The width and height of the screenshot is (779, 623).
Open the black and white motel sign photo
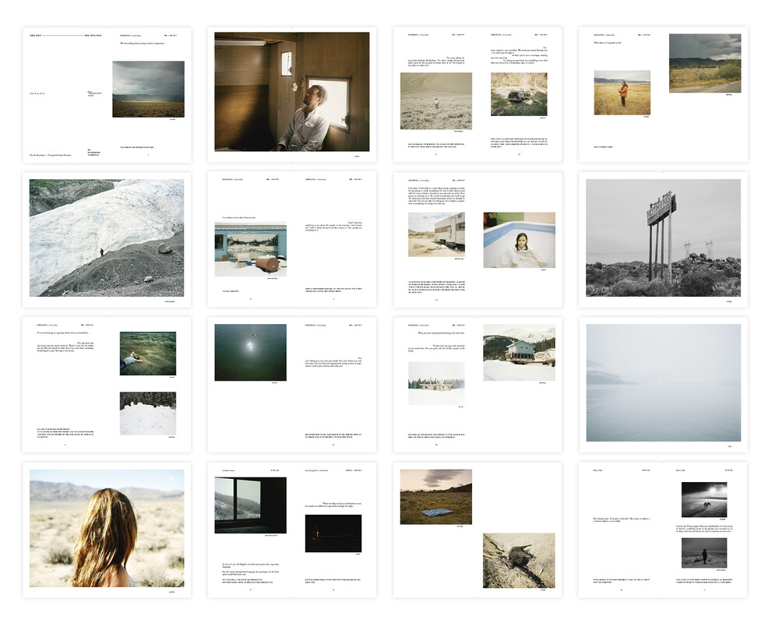click(663, 238)
